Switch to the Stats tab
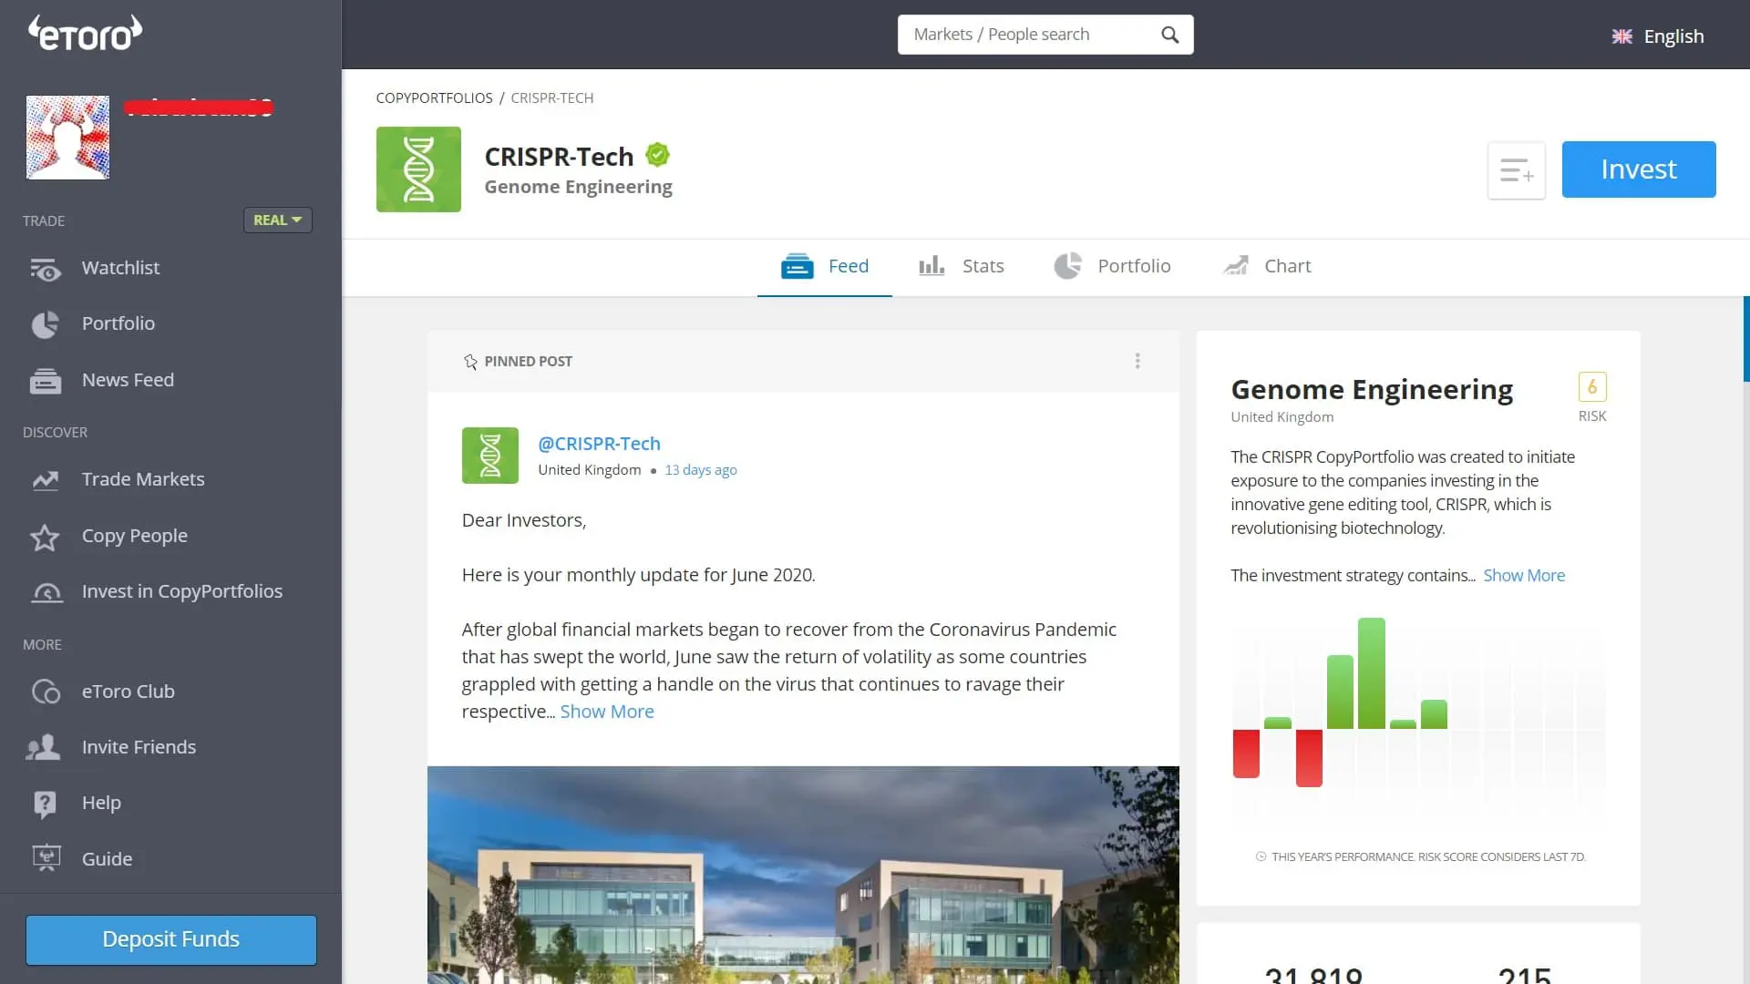This screenshot has width=1750, height=984. click(962, 266)
